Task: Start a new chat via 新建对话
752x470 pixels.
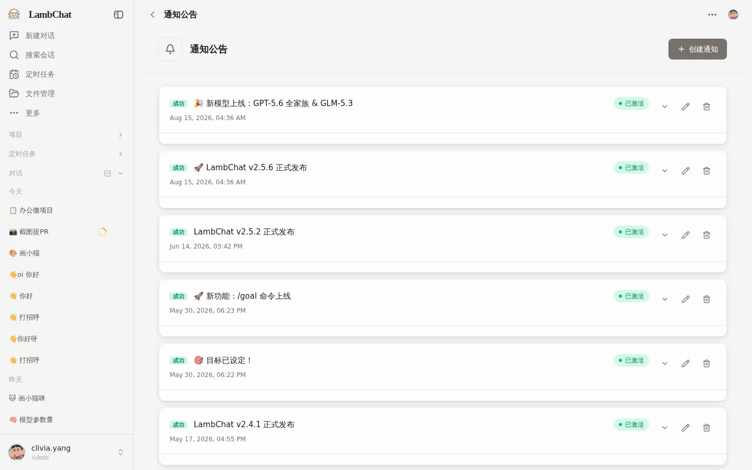Action: coord(67,36)
